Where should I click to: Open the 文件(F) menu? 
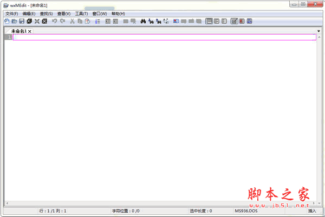(11, 14)
